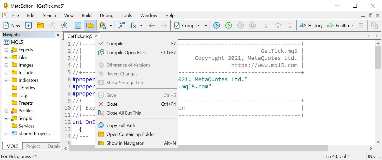Collapse the Include folder tree

[6, 72]
